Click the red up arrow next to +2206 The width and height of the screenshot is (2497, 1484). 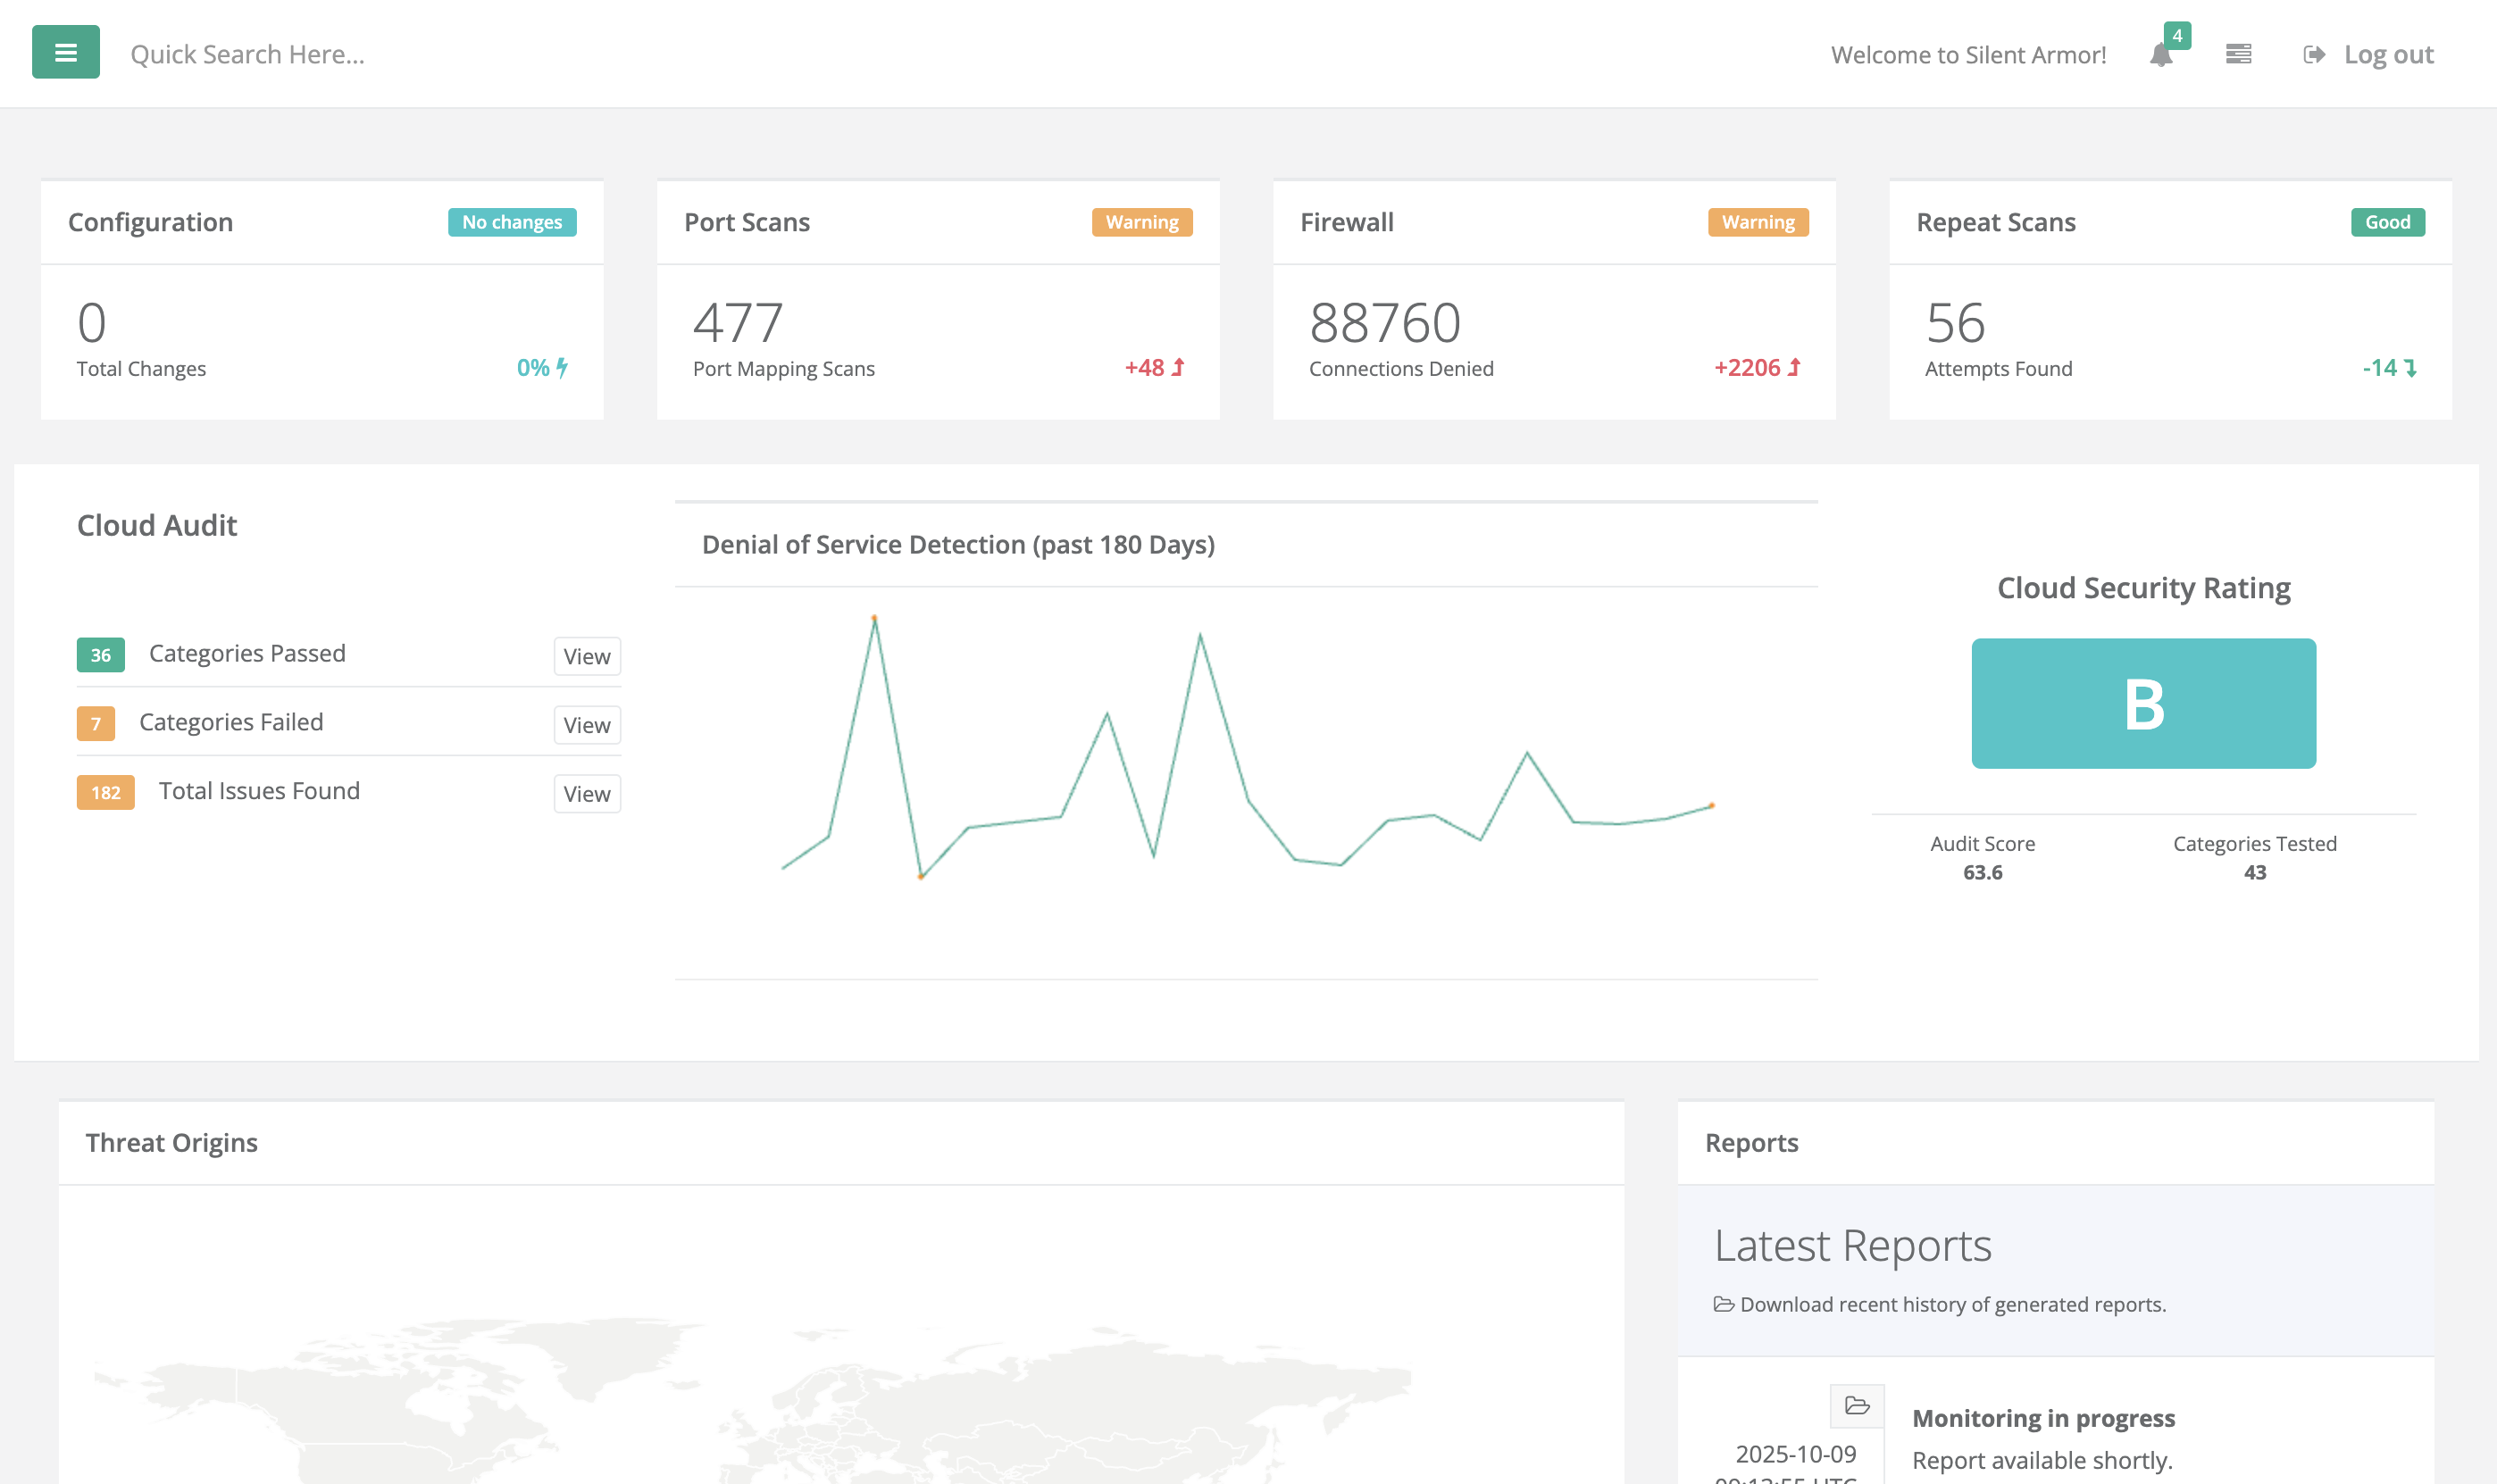coord(1795,367)
